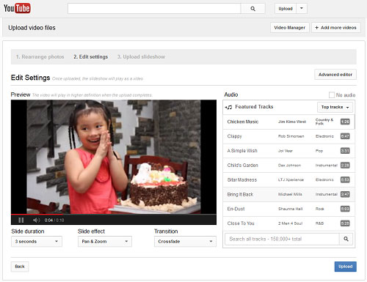
Task: Click the Country & Folk genre label
Action: click(324, 122)
